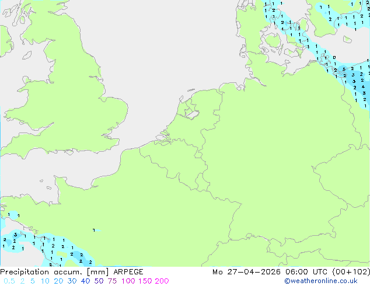The width and height of the screenshot is (370, 286).
Task: Select the 200 legend value
Action: (x=162, y=281)
